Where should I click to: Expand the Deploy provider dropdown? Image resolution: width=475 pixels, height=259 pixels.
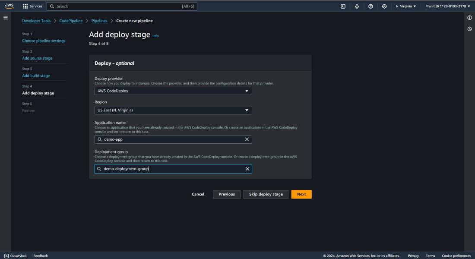click(x=173, y=91)
